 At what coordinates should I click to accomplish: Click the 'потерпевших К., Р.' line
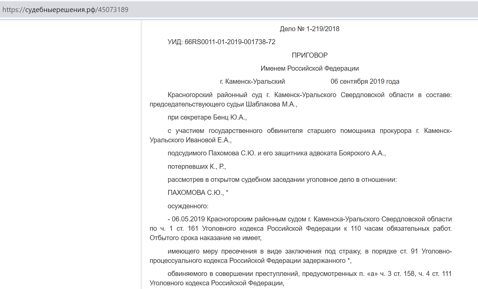[197, 166]
